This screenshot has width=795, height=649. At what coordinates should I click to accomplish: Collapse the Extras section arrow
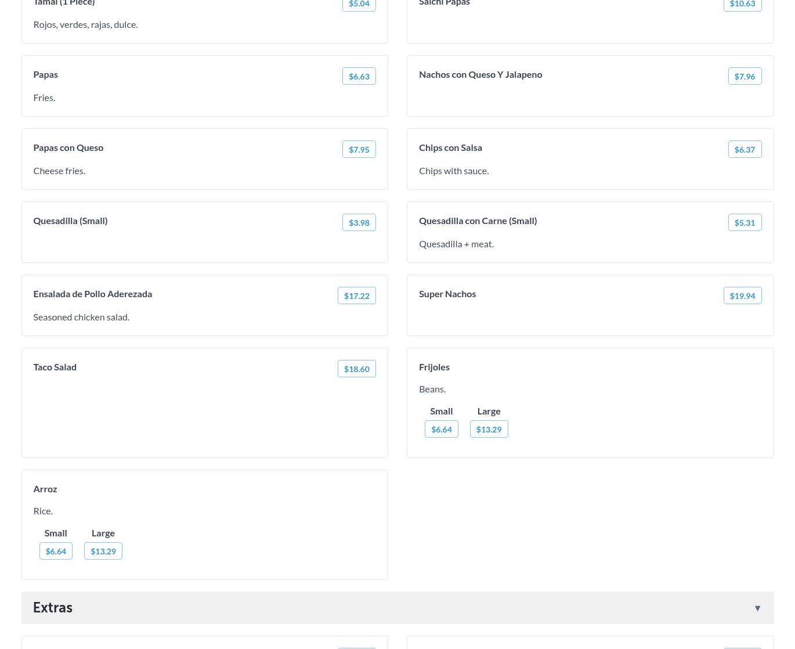point(757,608)
